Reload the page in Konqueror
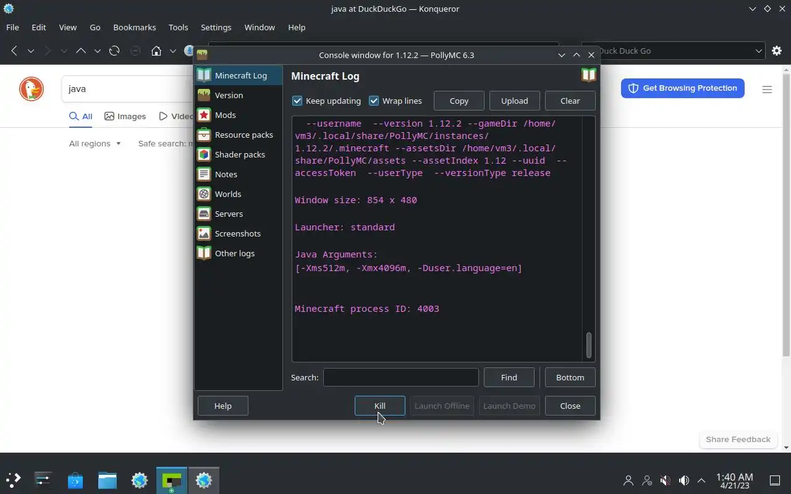Image resolution: width=791 pixels, height=494 pixels. click(x=114, y=51)
